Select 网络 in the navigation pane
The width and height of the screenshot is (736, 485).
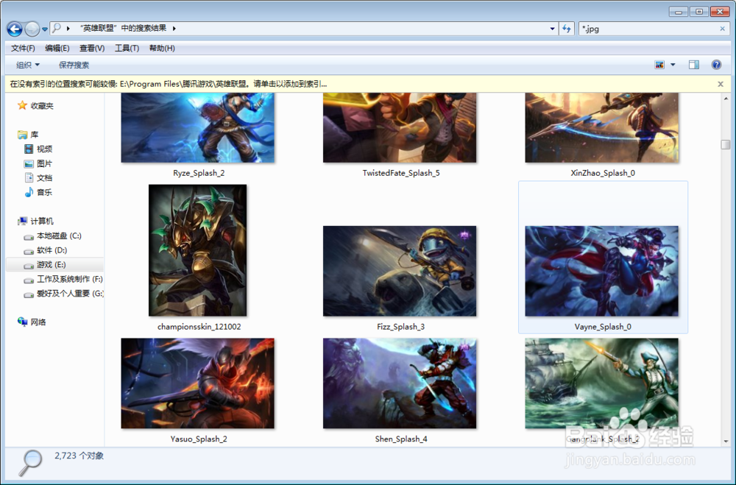coord(32,322)
